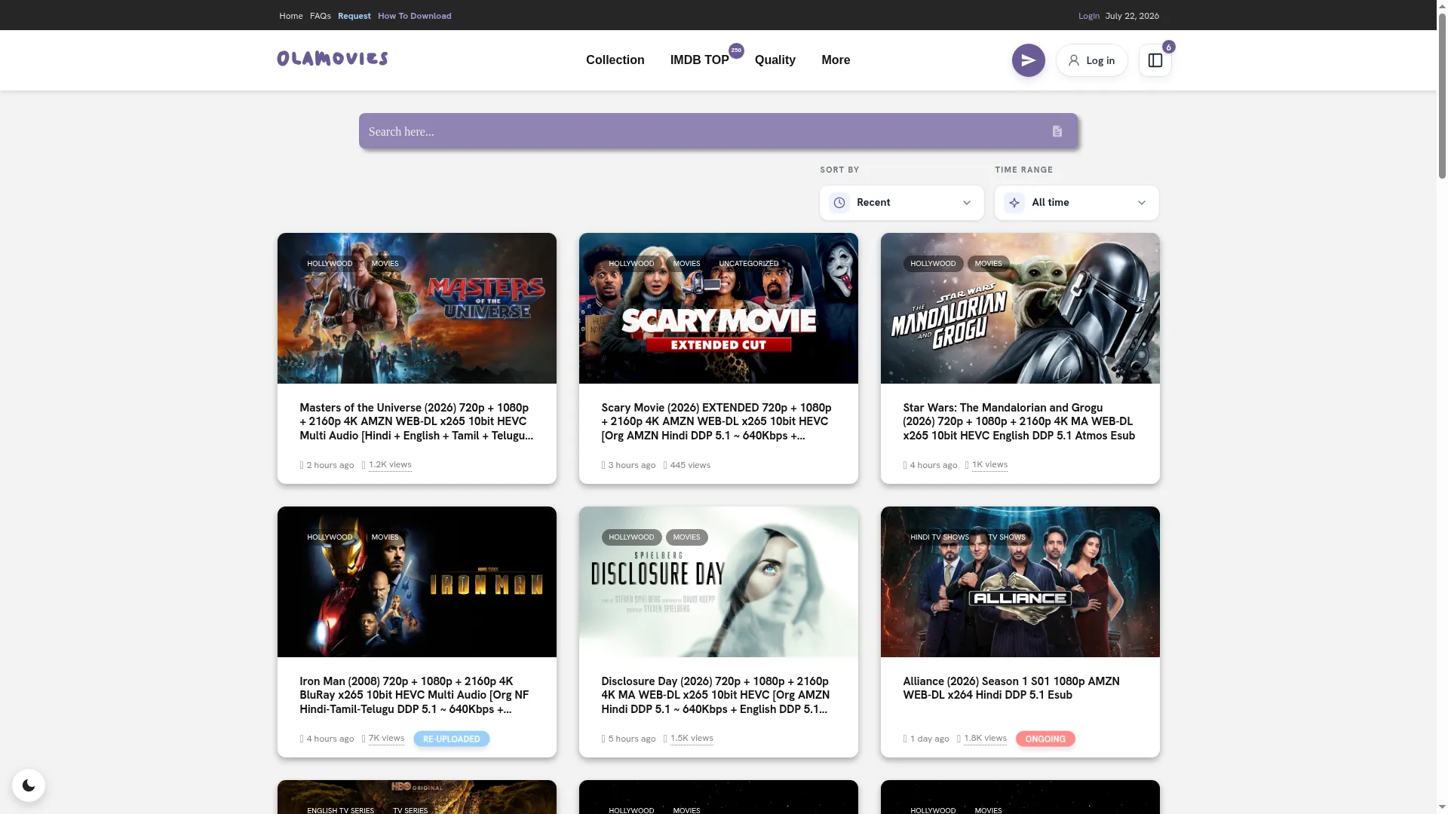Click 1.8K views on Alliance card
The image size is (1448, 814).
(984, 739)
